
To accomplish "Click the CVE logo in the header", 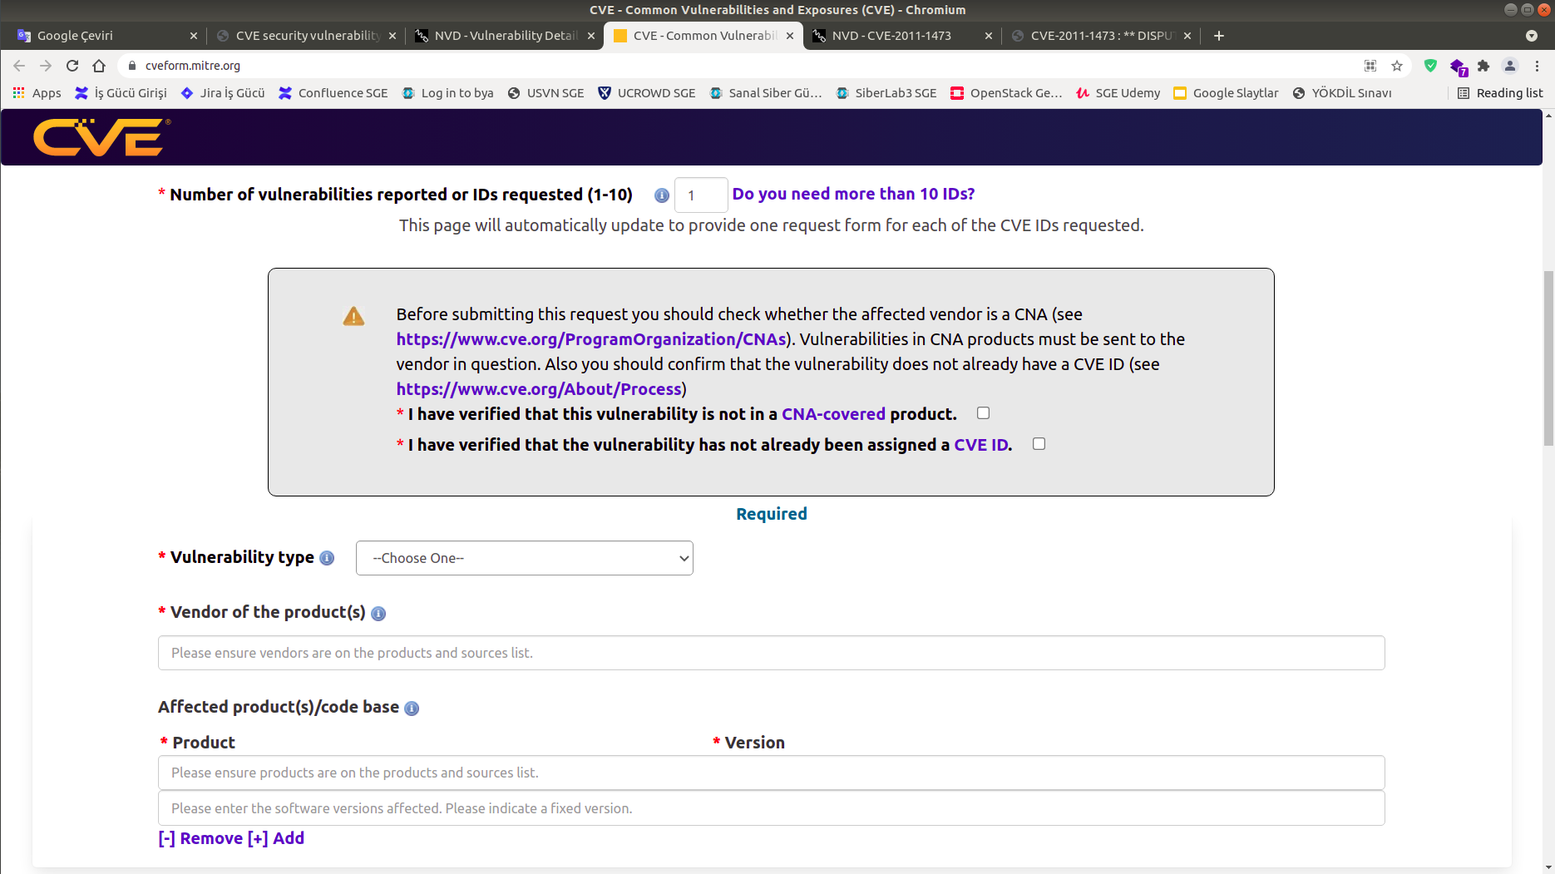I will (101, 137).
